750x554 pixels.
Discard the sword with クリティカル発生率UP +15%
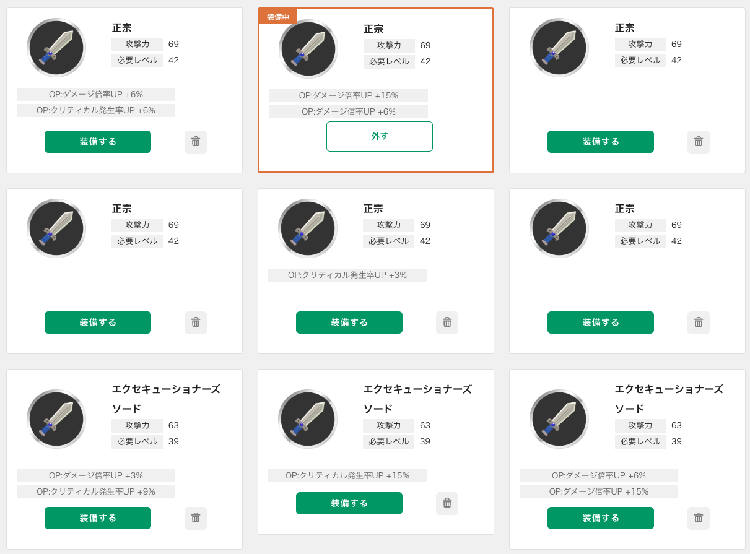447,503
